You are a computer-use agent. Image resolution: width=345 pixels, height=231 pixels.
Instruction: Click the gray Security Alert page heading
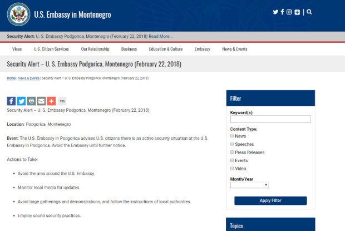click(x=94, y=64)
